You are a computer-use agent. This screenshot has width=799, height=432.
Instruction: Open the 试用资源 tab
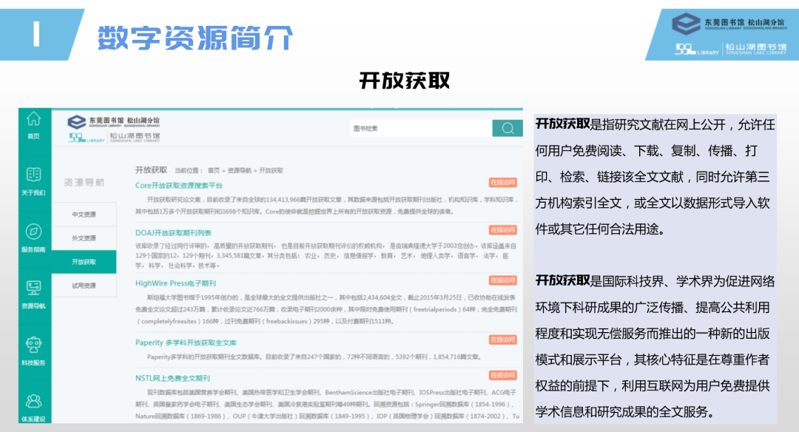point(84,286)
